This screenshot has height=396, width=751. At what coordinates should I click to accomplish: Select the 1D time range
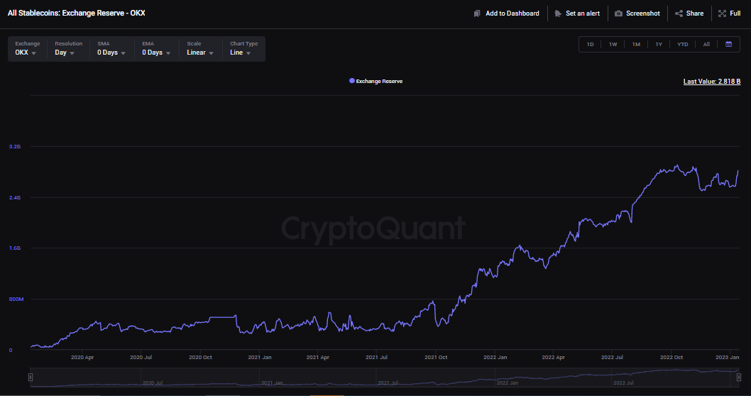590,44
